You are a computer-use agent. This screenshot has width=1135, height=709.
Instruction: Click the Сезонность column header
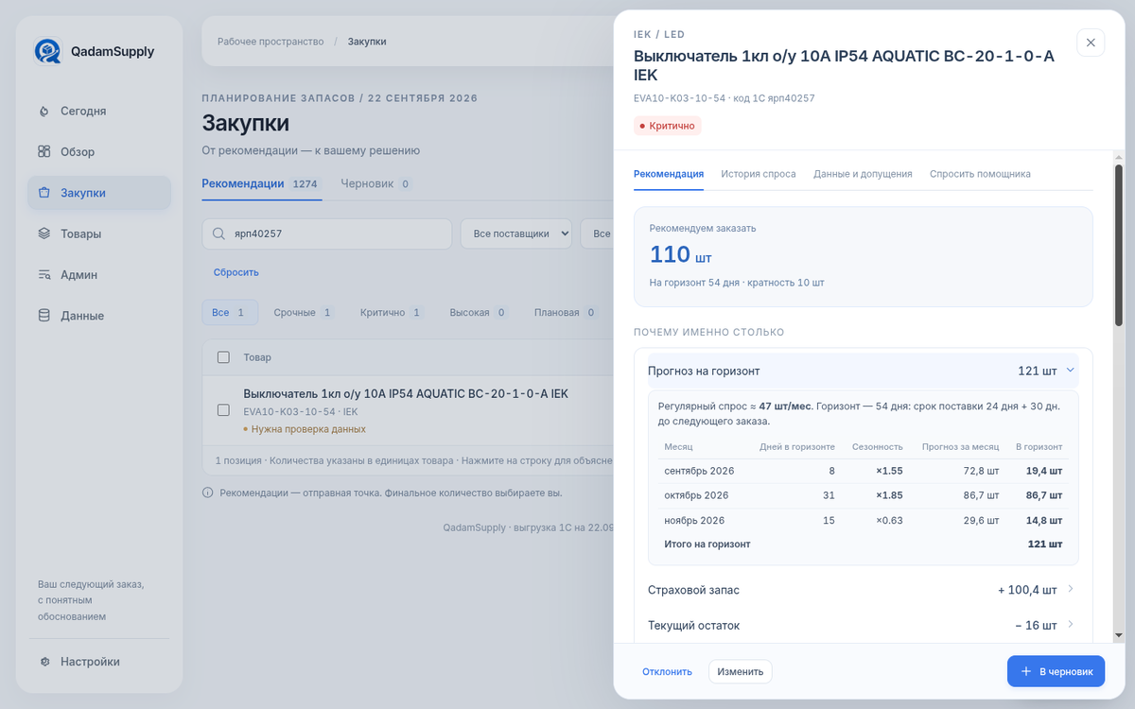pyautogui.click(x=877, y=447)
